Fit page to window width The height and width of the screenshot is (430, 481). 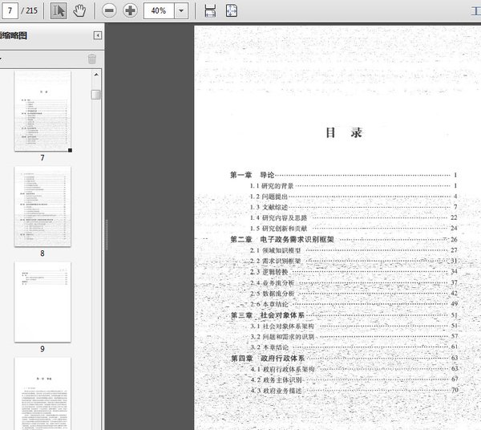pos(210,10)
